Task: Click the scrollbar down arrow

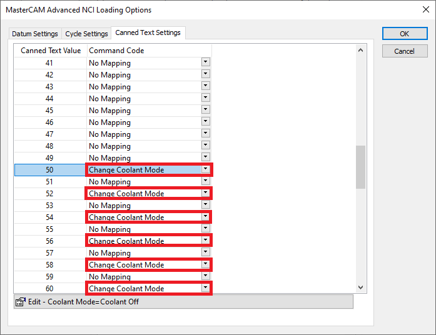Action: 361,287
